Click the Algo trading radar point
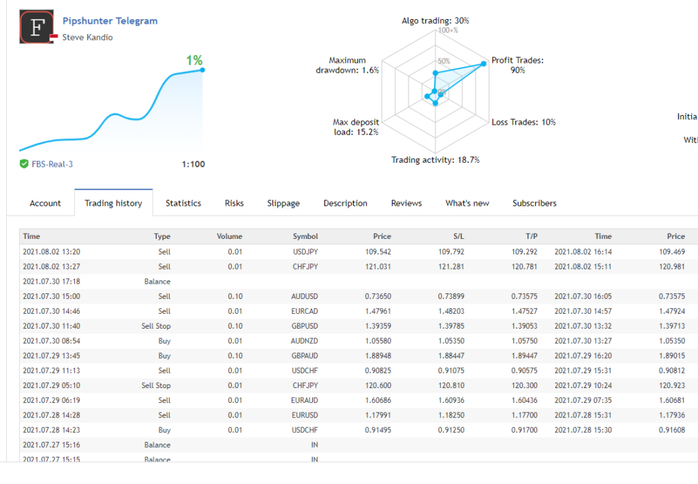The image size is (698, 484). pos(436,73)
